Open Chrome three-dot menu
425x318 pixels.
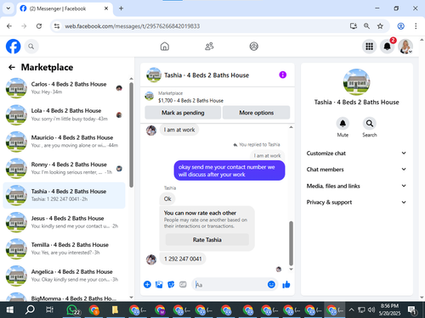pos(416,26)
